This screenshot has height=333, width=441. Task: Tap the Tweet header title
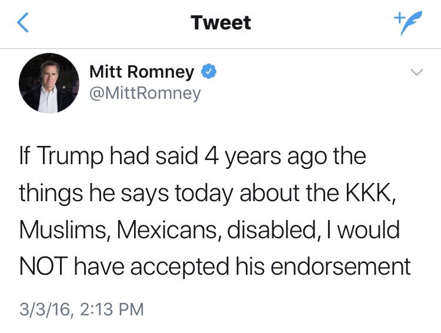[220, 23]
